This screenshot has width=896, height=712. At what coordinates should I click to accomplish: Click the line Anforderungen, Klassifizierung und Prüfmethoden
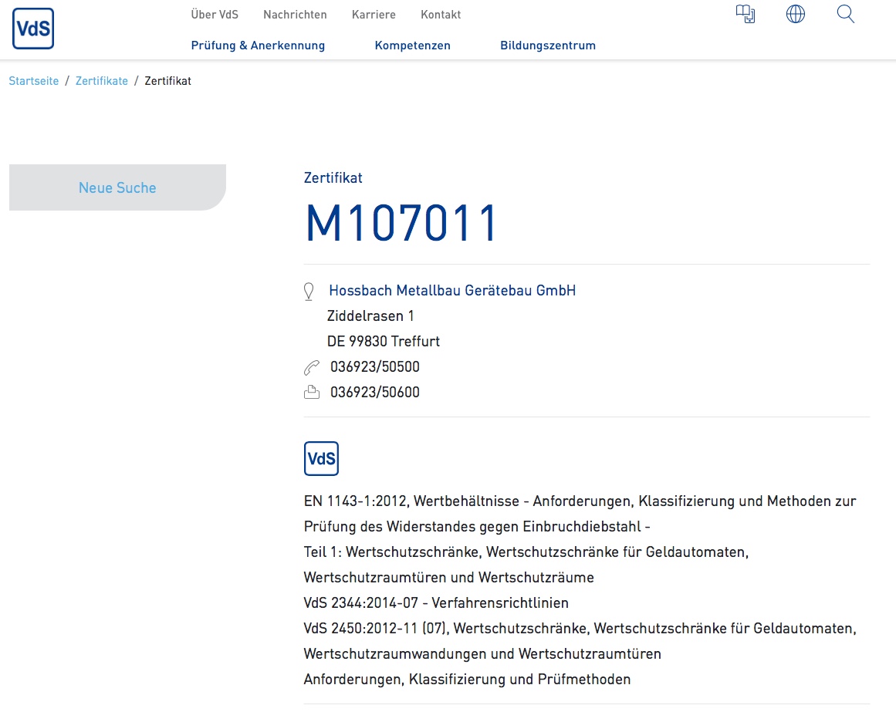pos(468,680)
